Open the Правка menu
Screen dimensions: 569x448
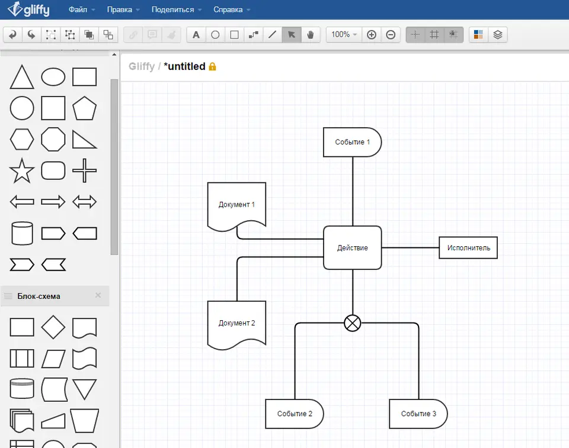pos(123,10)
